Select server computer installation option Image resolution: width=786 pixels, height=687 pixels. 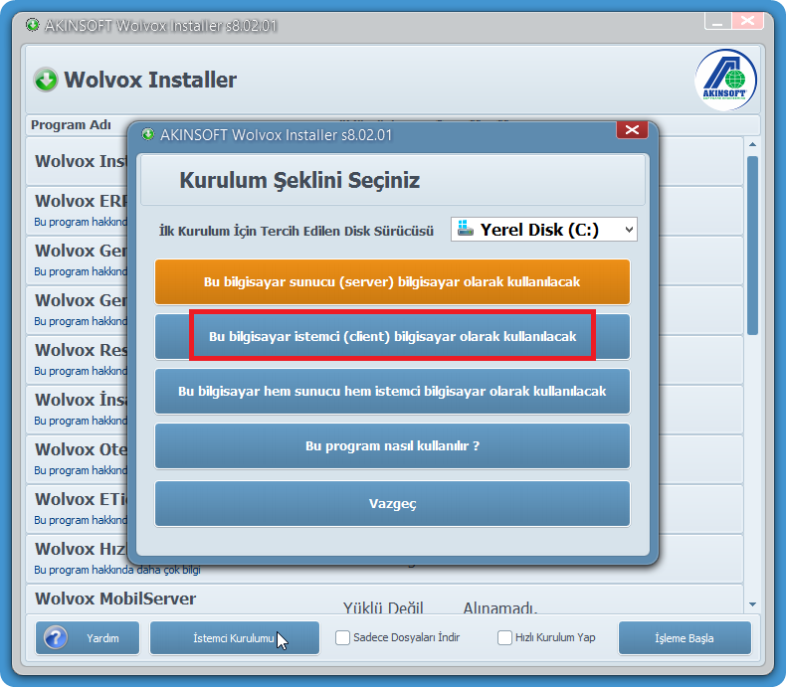tap(392, 282)
